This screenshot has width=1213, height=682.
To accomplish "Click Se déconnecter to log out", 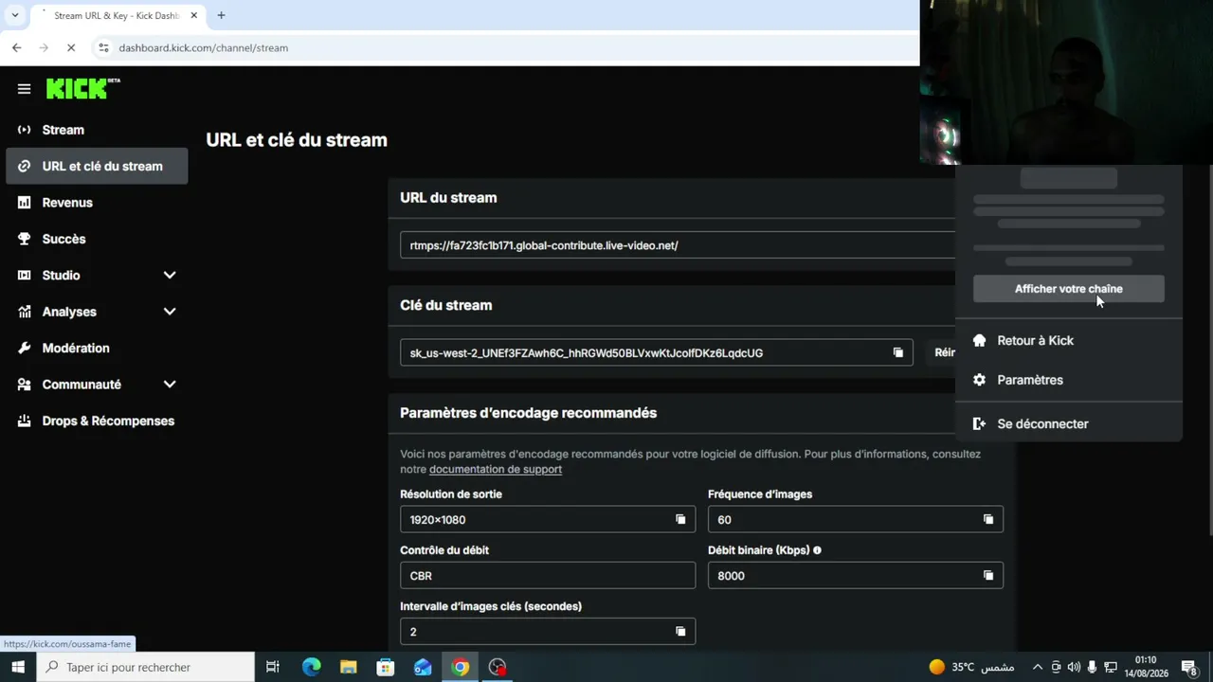I will [x=1068, y=424].
